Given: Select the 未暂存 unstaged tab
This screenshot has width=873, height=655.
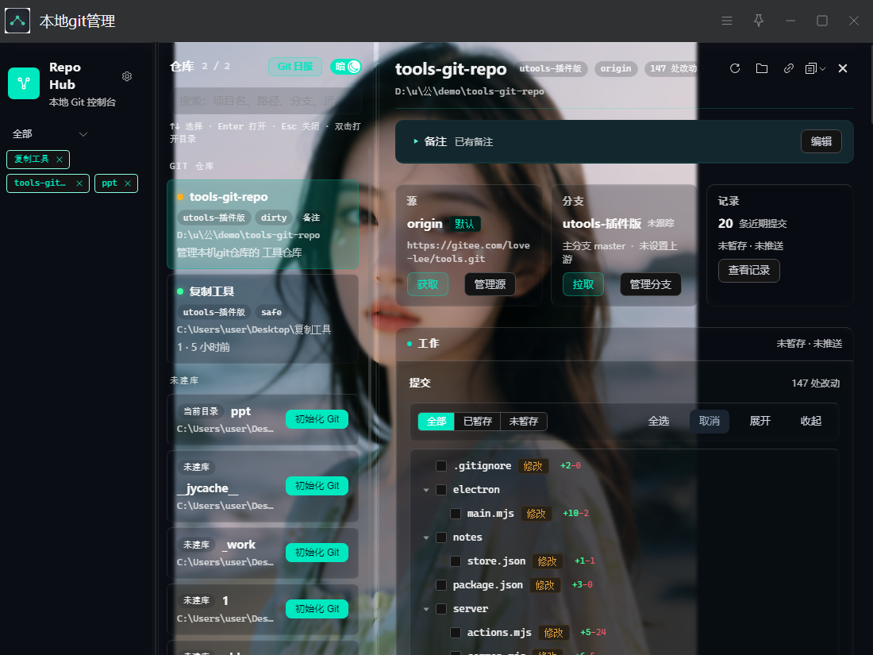Looking at the screenshot, I should point(523,422).
